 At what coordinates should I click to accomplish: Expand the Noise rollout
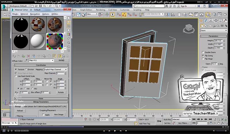pos(41,98)
